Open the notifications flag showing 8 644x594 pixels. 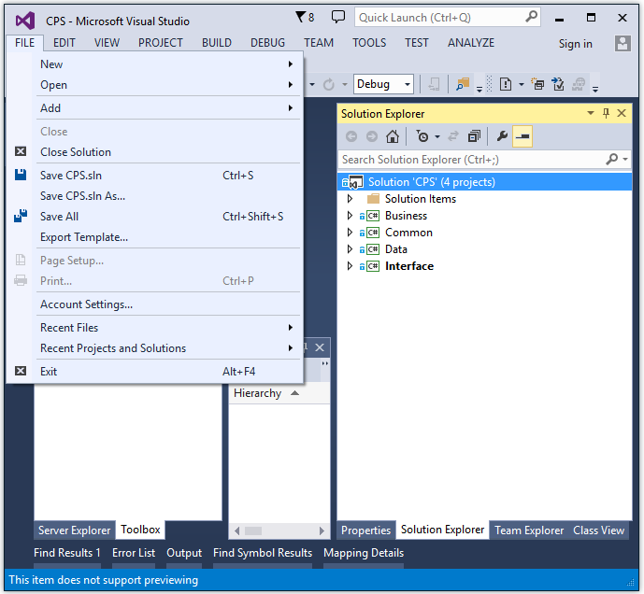click(x=305, y=17)
